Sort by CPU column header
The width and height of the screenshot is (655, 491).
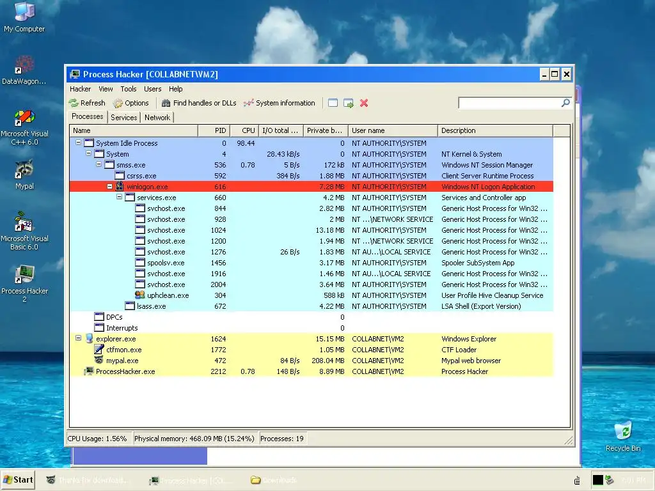244,130
